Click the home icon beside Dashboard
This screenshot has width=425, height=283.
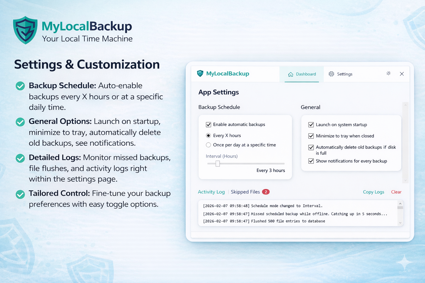(291, 74)
